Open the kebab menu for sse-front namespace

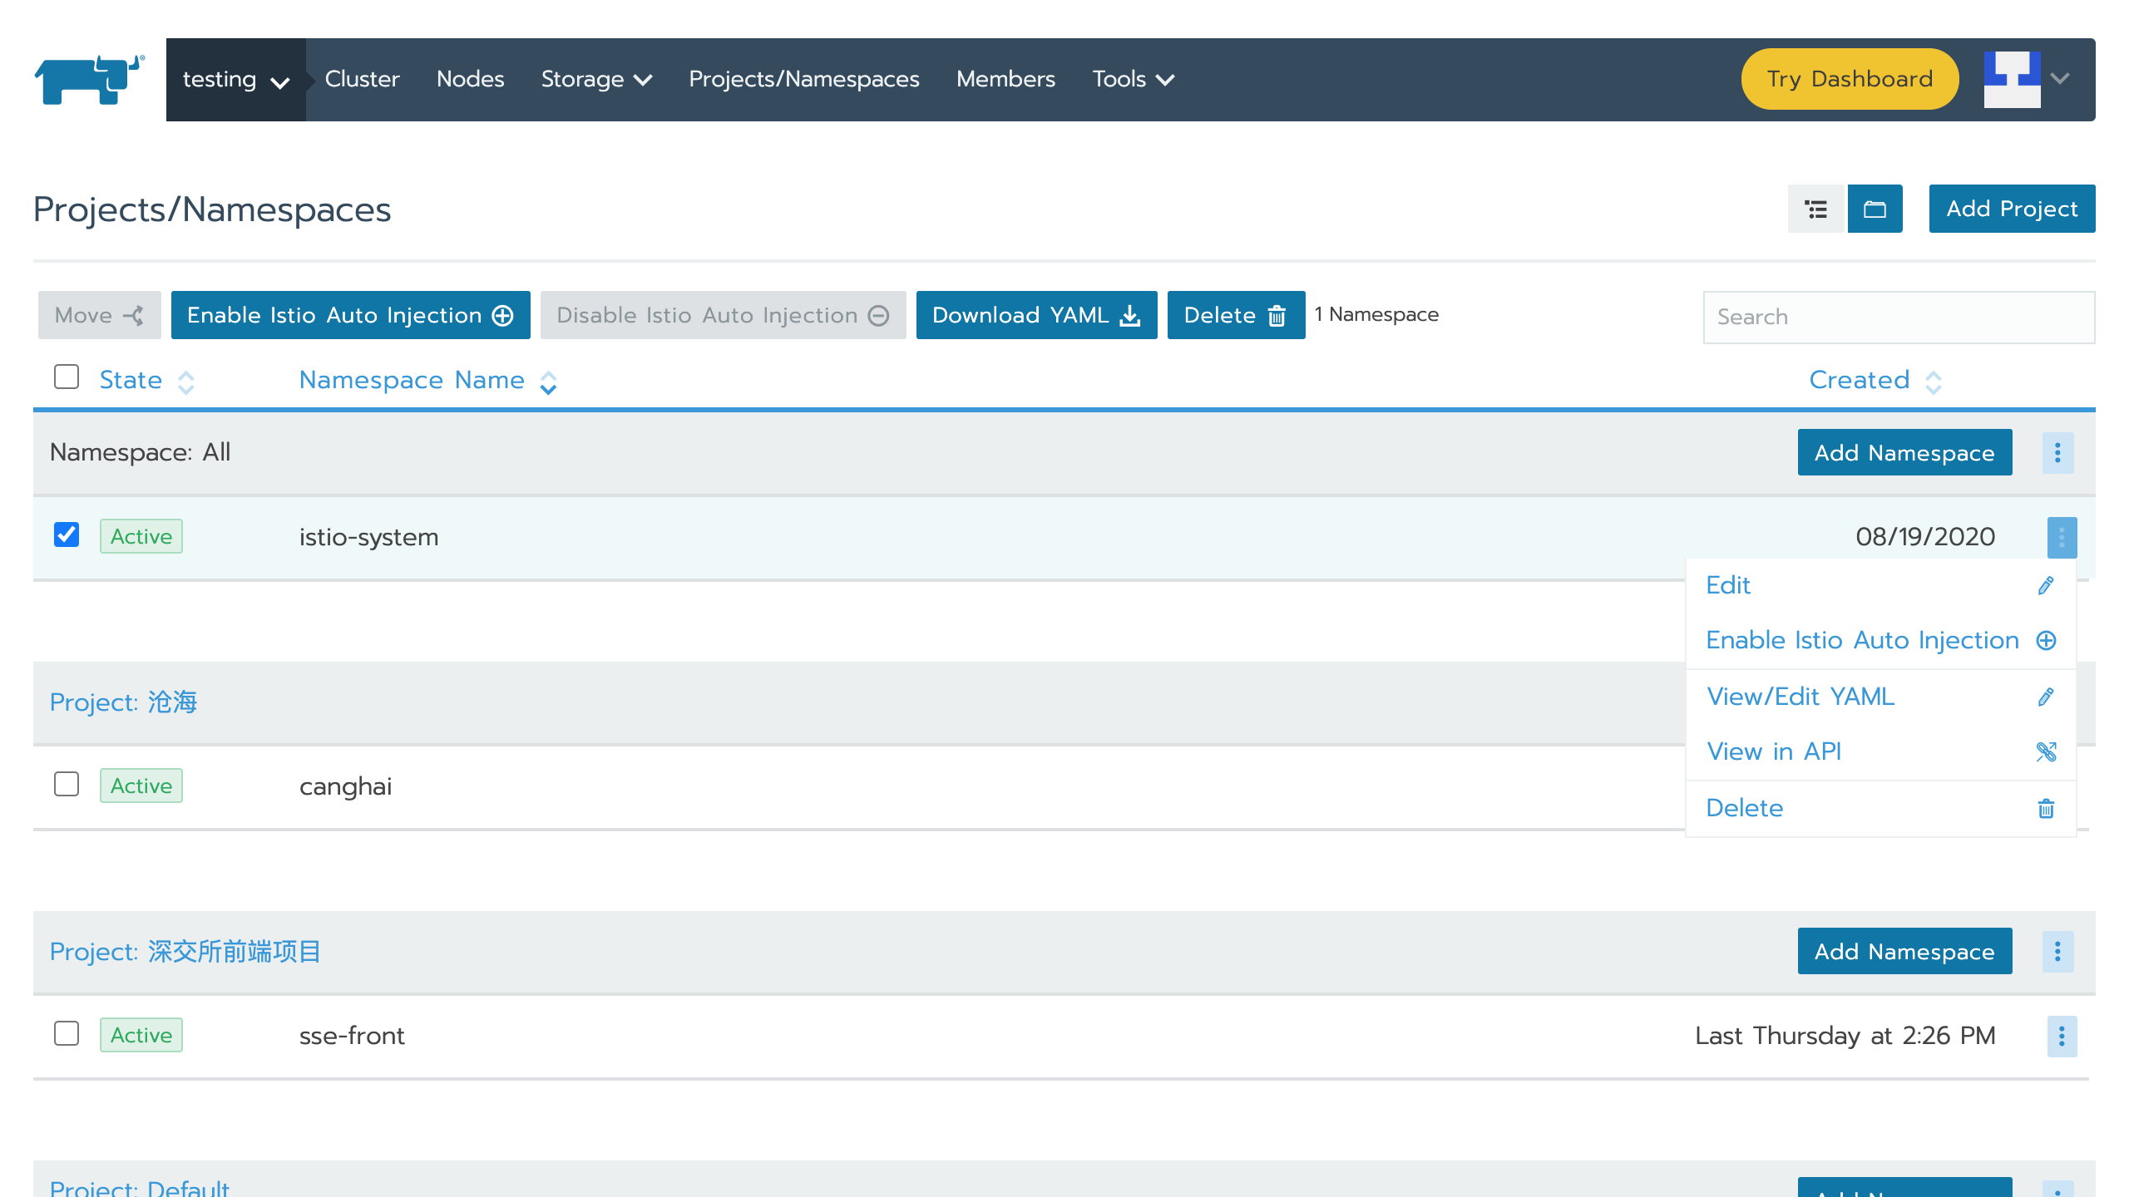[x=2060, y=1037]
